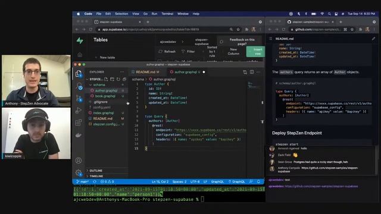The width and height of the screenshot is (381, 214).
Task: Open the Selection menu
Action: pos(121,14)
